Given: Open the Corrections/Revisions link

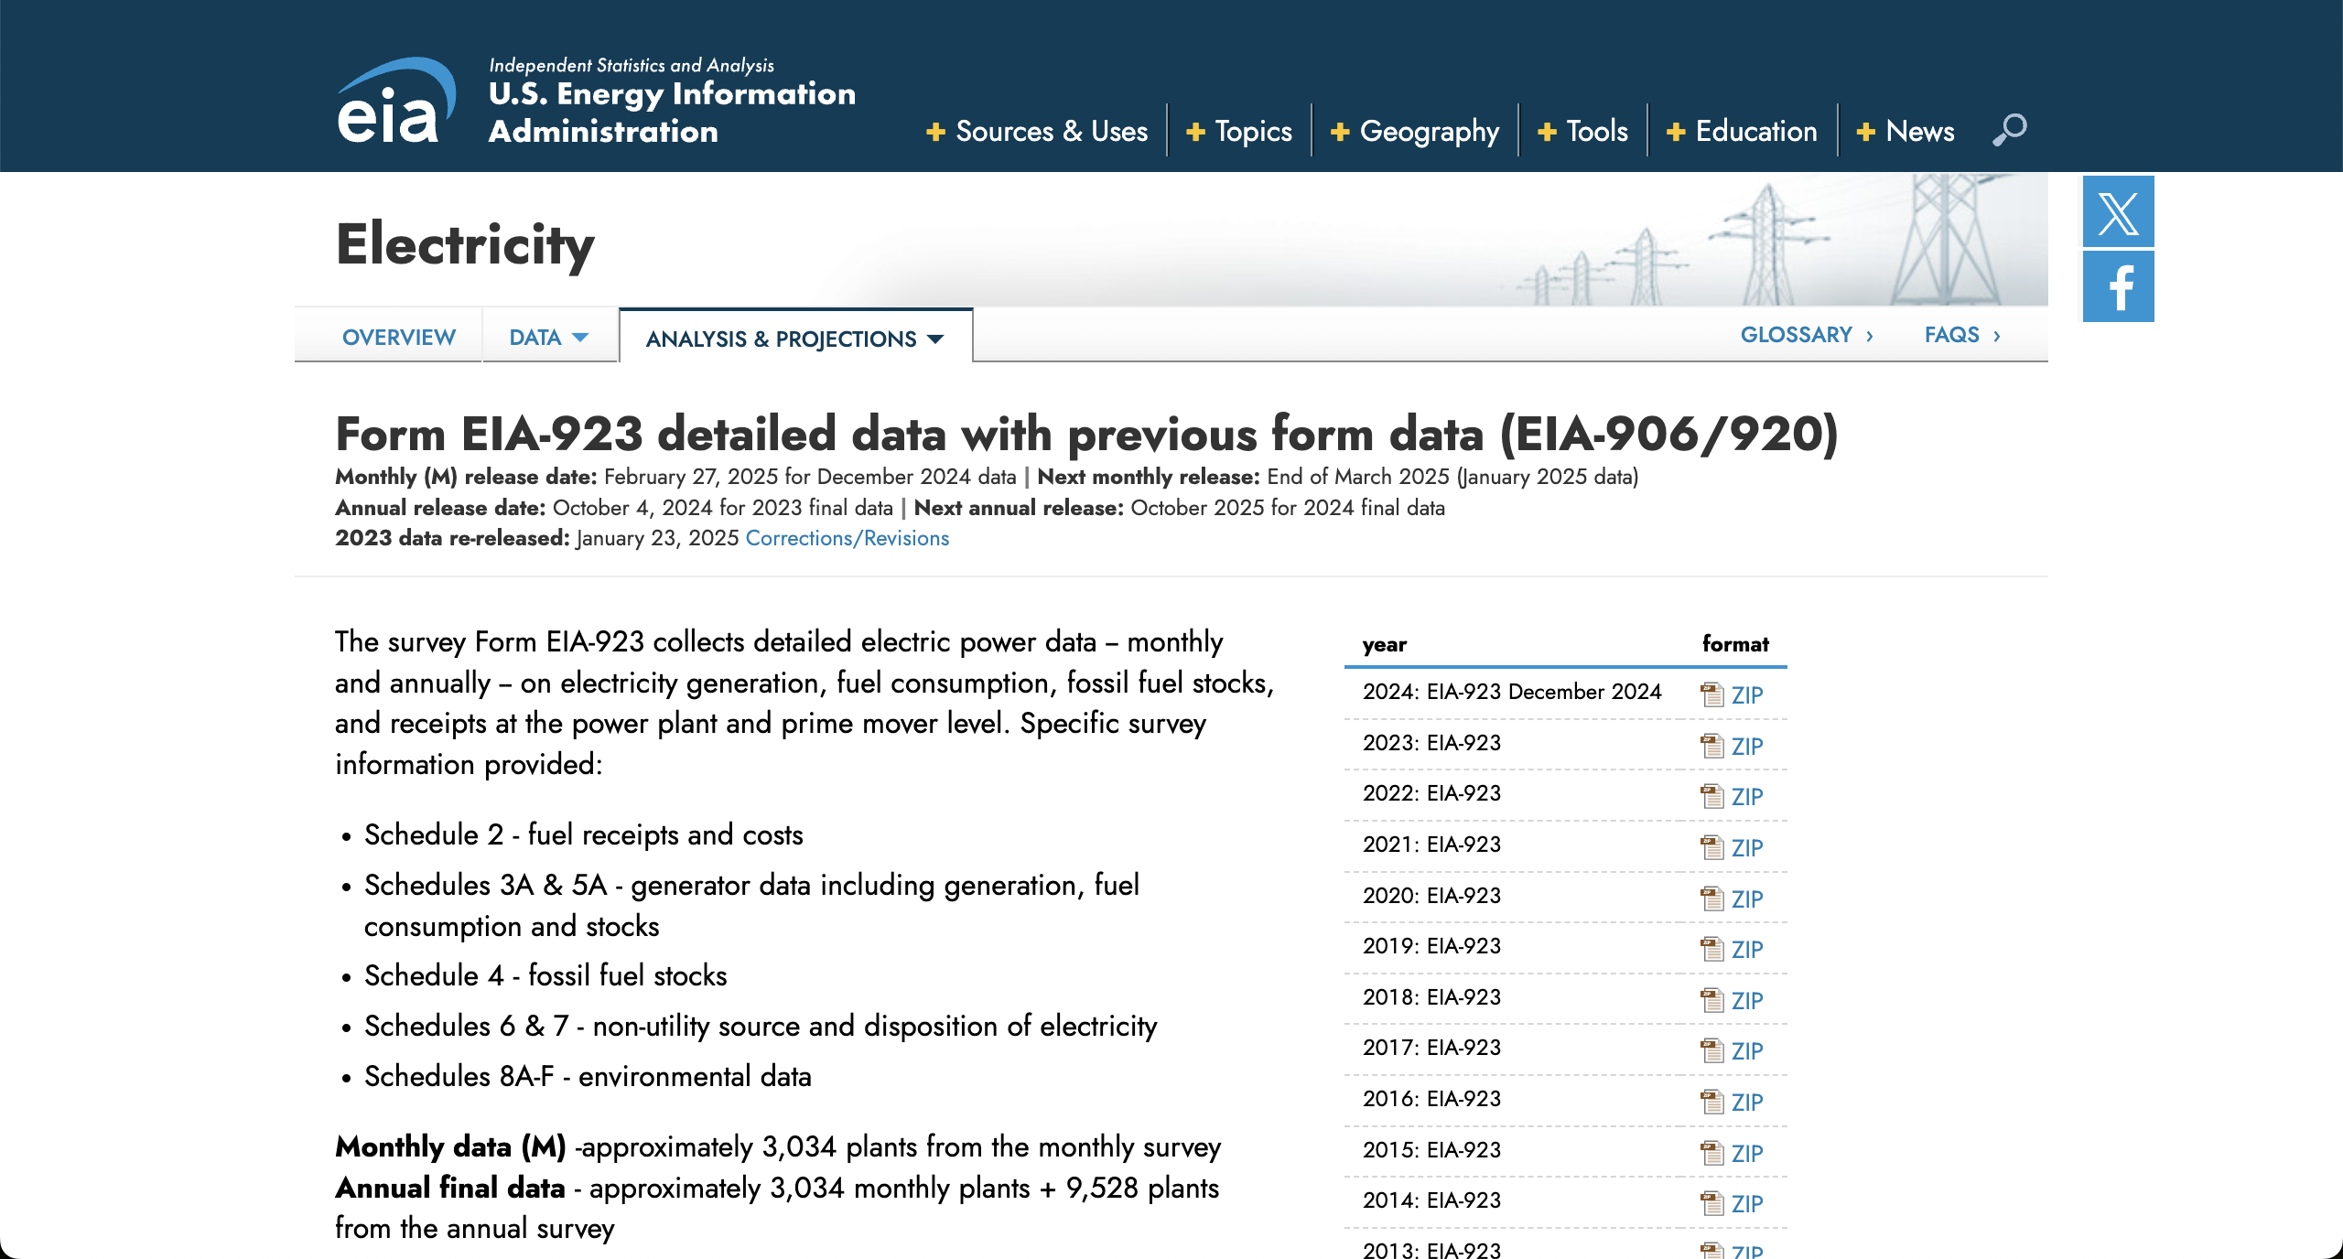Looking at the screenshot, I should point(848,538).
